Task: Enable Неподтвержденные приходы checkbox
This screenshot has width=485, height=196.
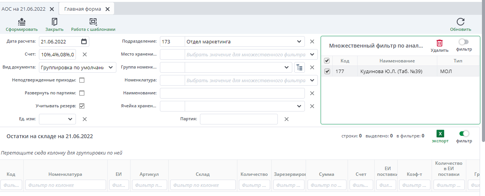Action: pos(82,80)
